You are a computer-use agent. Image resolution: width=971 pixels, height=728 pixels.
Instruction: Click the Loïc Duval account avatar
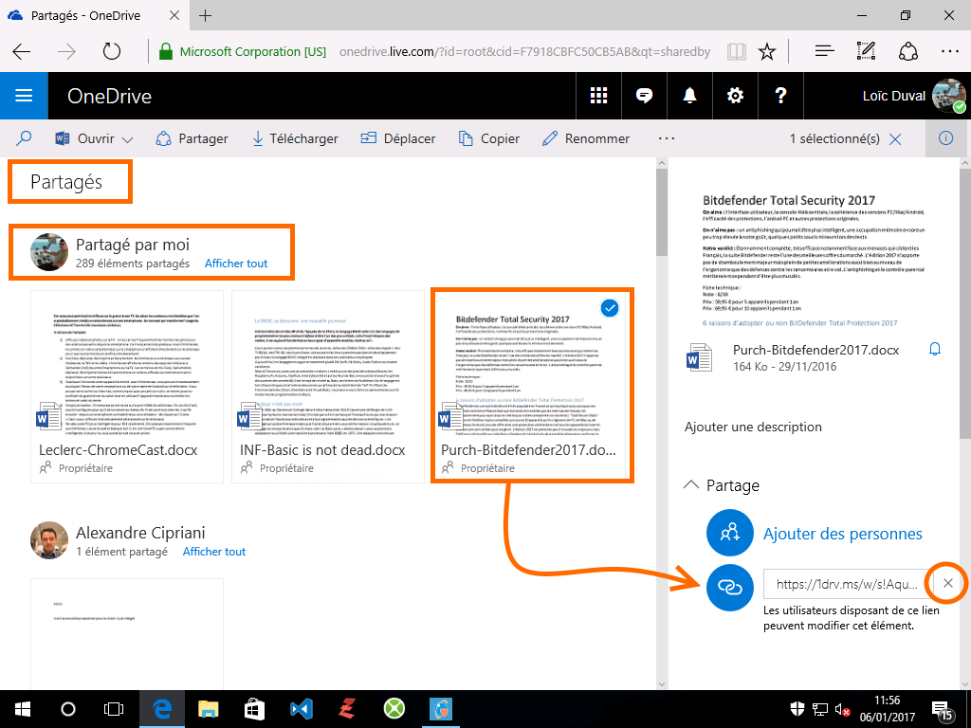(948, 96)
